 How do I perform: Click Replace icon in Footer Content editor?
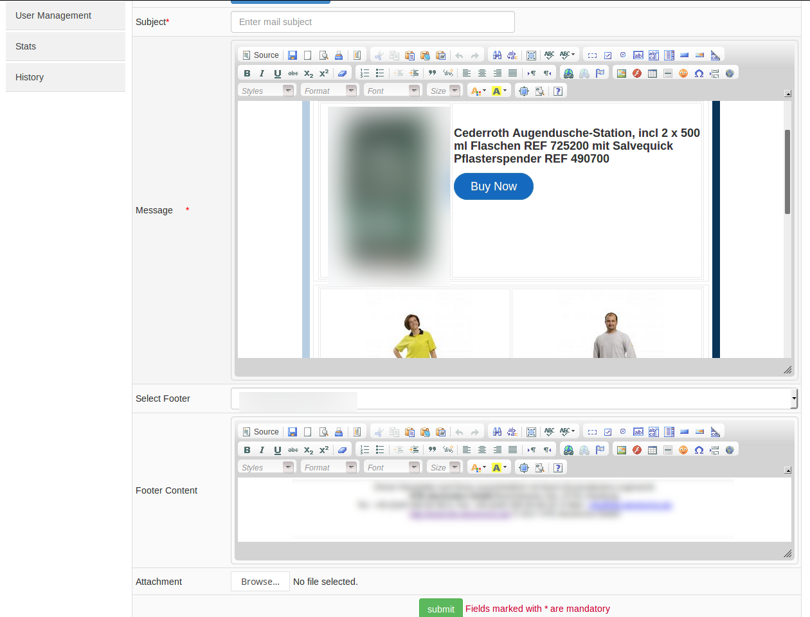click(512, 432)
